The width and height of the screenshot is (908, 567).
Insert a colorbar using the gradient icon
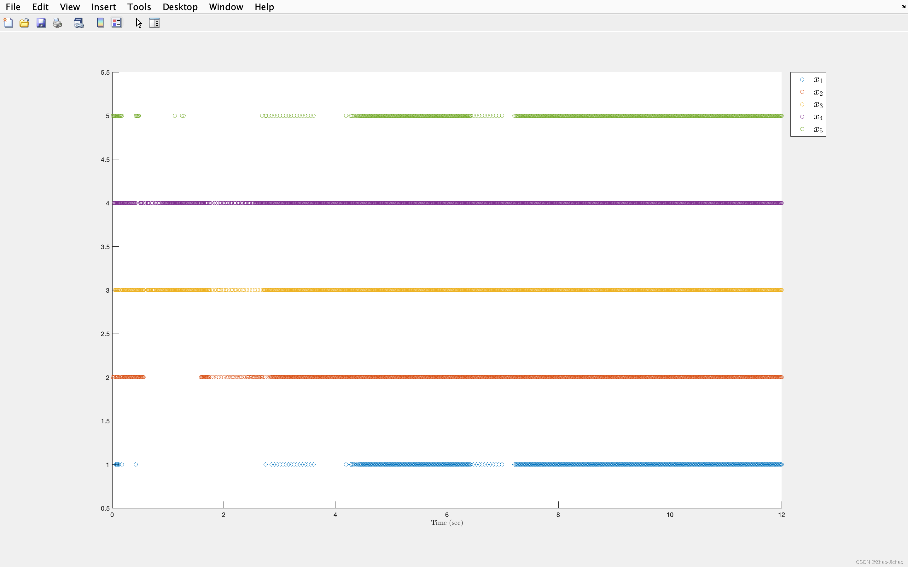tap(100, 23)
